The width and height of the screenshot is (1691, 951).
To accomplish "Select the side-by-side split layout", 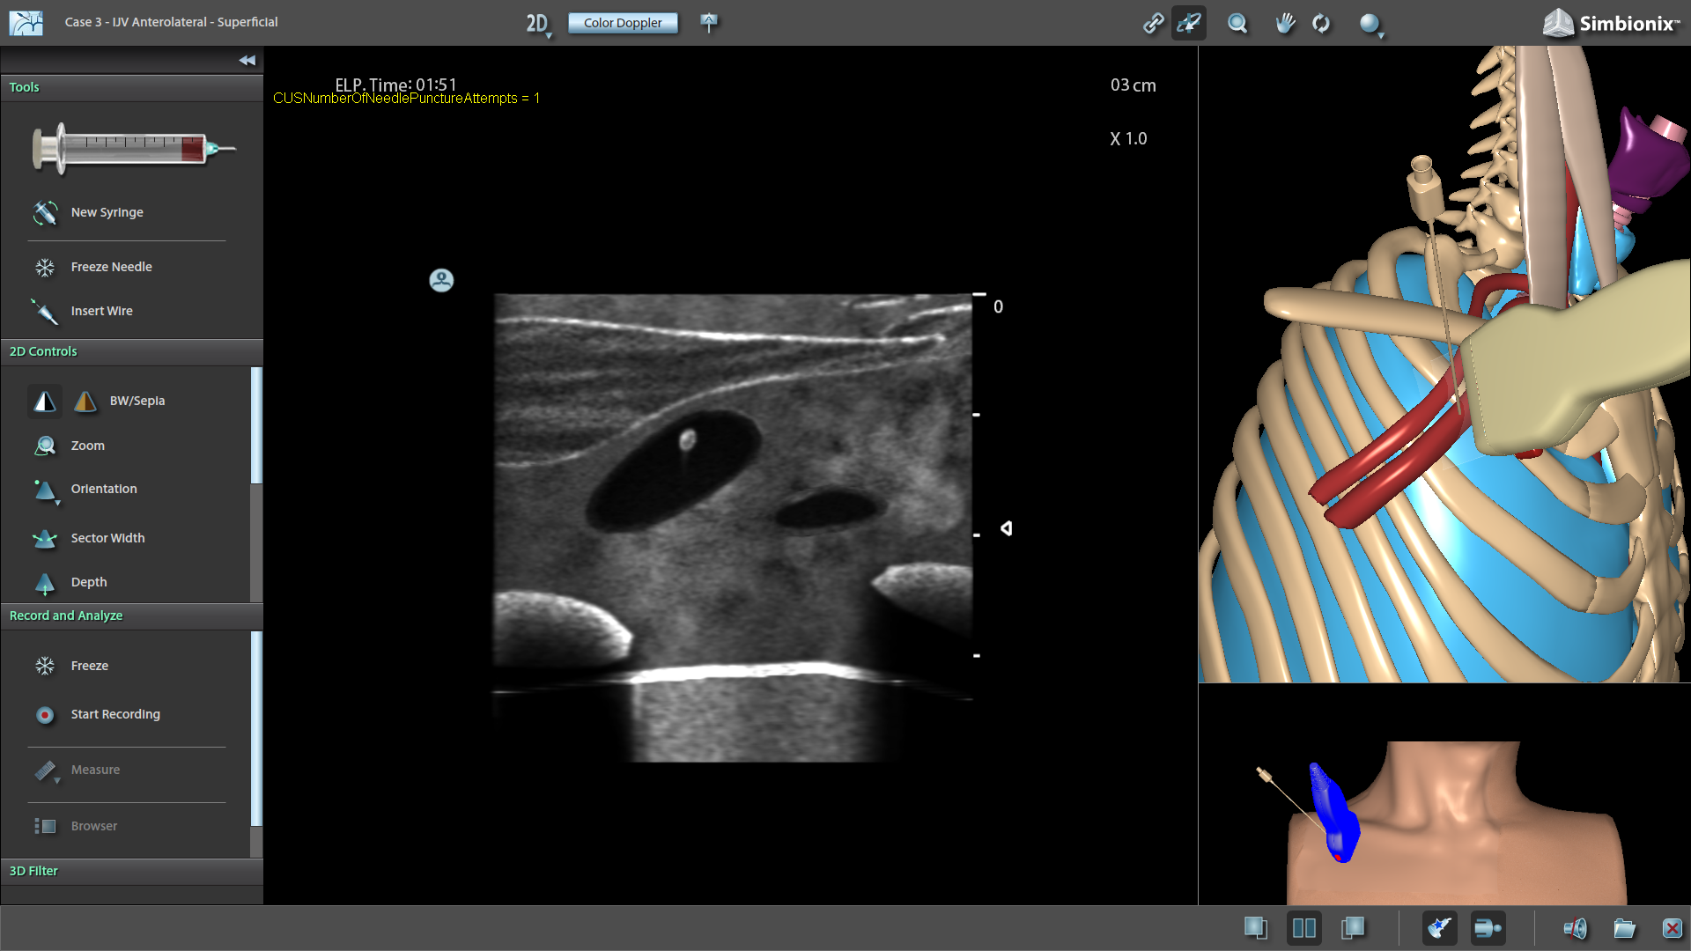I will pyautogui.click(x=1304, y=927).
